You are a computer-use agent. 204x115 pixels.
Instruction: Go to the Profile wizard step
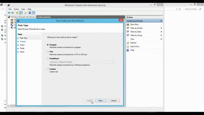(22, 48)
